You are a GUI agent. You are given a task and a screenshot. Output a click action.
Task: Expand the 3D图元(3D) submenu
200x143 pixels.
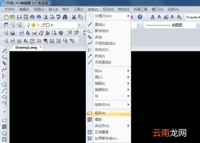109,16
